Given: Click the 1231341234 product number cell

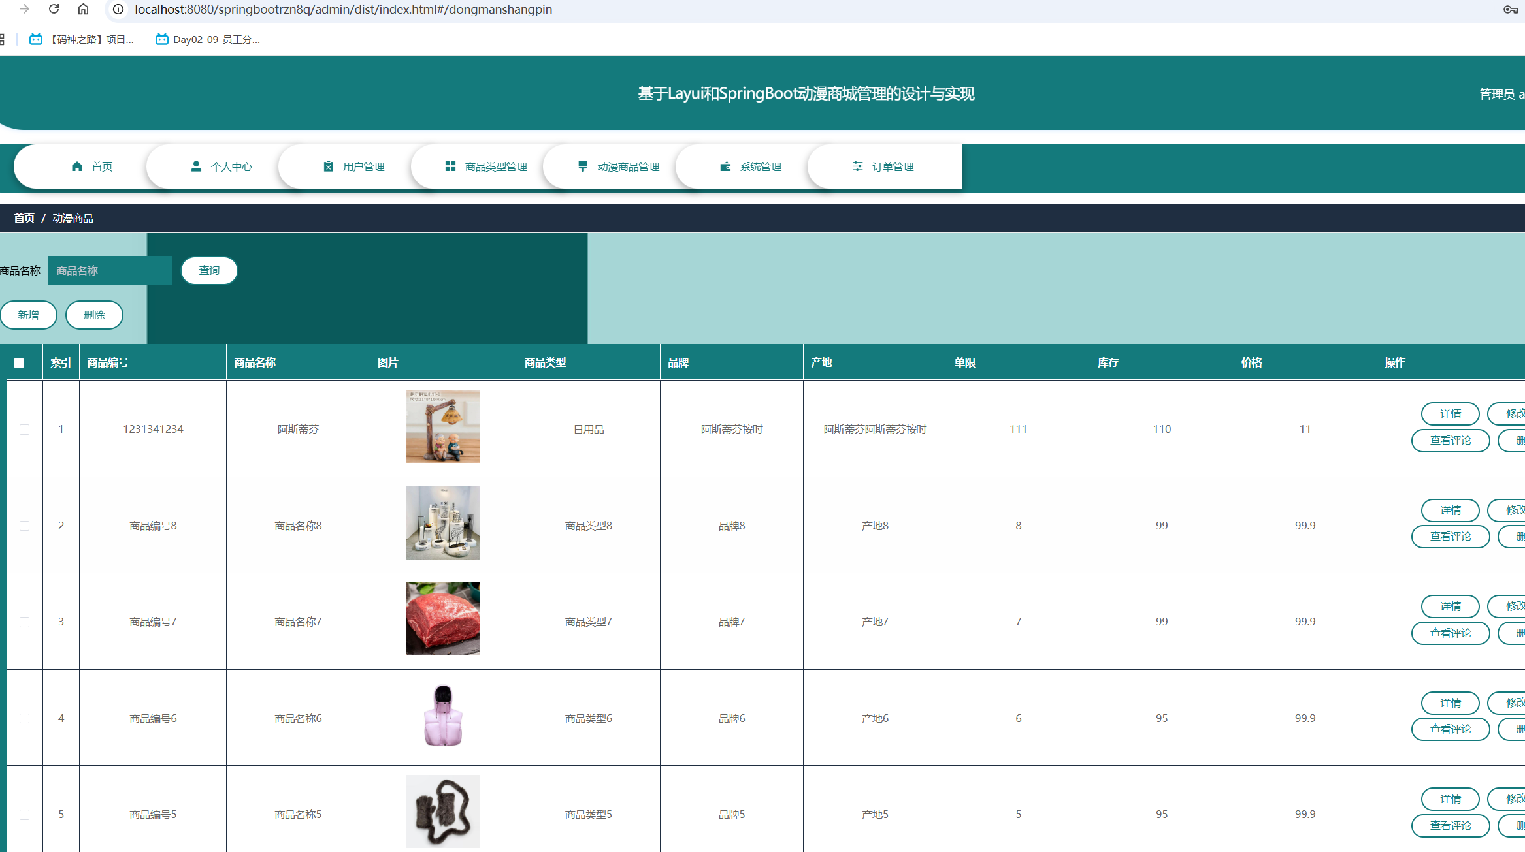Looking at the screenshot, I should point(153,429).
